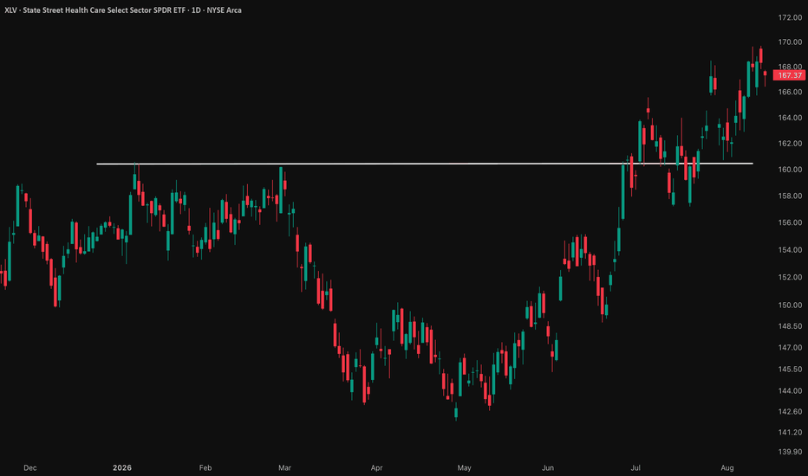Image resolution: width=808 pixels, height=476 pixels.
Task: Click the XLV symbol title text
Action: point(122,10)
